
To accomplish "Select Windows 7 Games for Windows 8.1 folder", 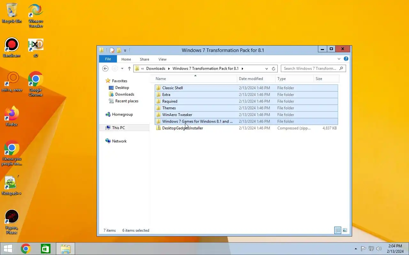I will point(246,121).
